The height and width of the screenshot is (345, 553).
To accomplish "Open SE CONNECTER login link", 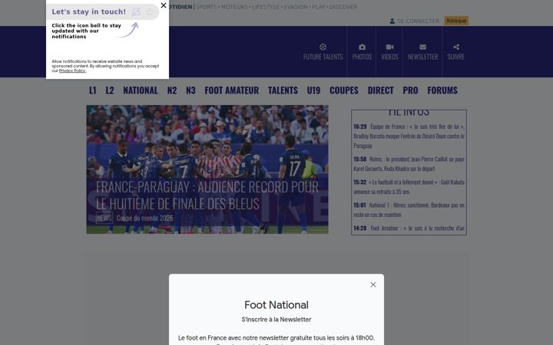I will (x=418, y=21).
